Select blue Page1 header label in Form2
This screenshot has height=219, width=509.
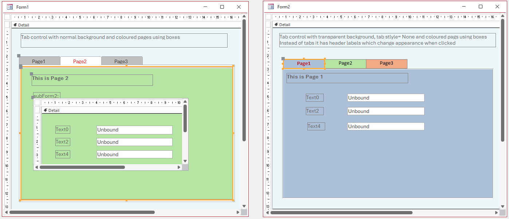(x=304, y=64)
